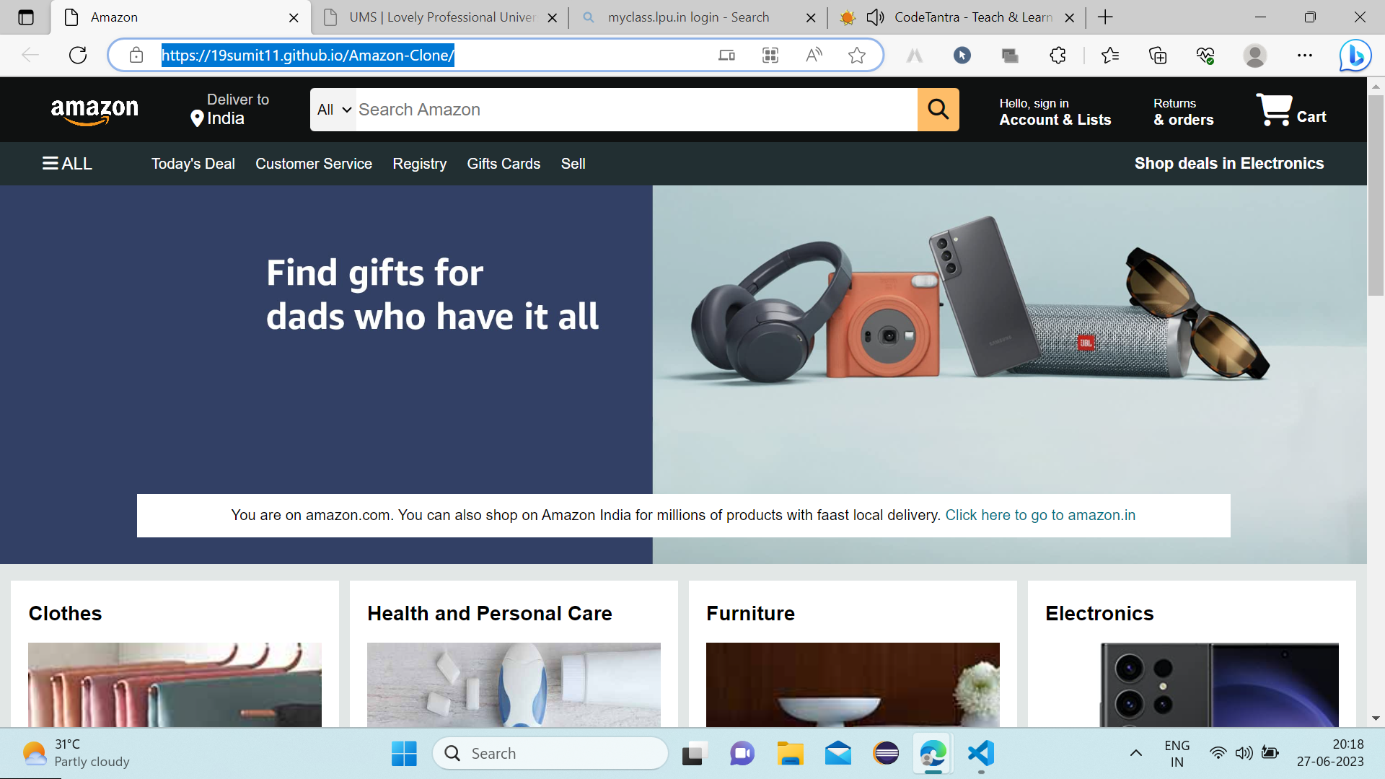
Task: Launch Visual Studio Code from taskbar
Action: pos(981,754)
